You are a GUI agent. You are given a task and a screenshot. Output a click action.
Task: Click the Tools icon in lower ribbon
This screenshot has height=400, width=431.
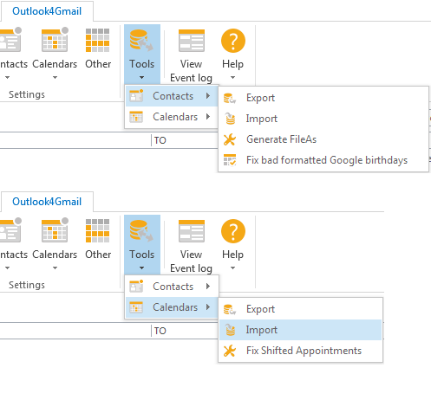click(141, 231)
